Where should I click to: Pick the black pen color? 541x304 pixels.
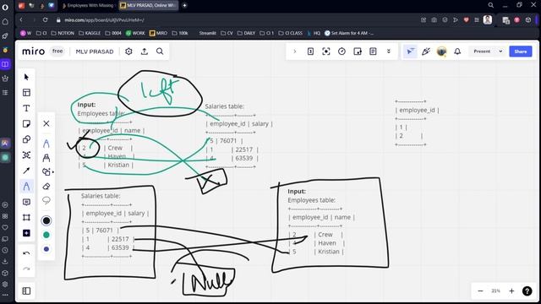[46, 220]
